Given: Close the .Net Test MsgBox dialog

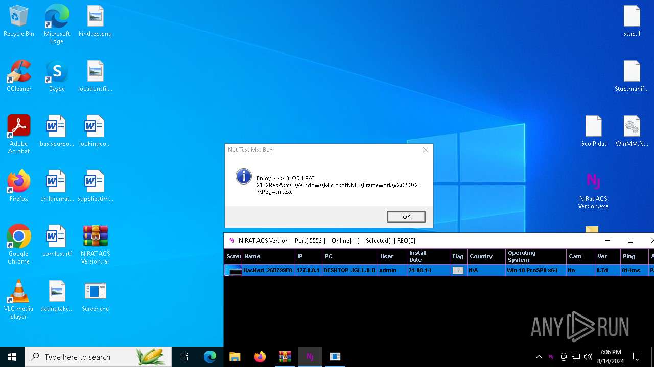Looking at the screenshot, I should coord(426,150).
